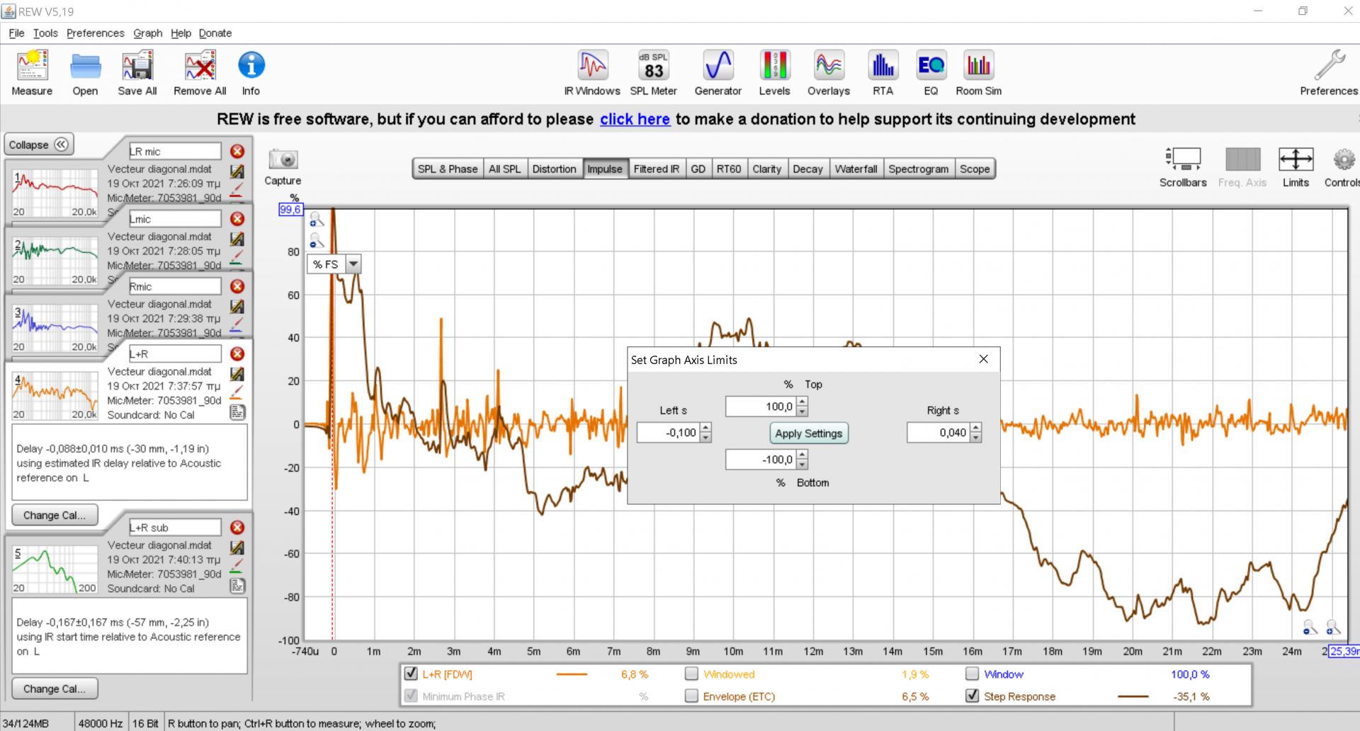Click the Left s limit input field
The image size is (1360, 731).
click(x=668, y=433)
